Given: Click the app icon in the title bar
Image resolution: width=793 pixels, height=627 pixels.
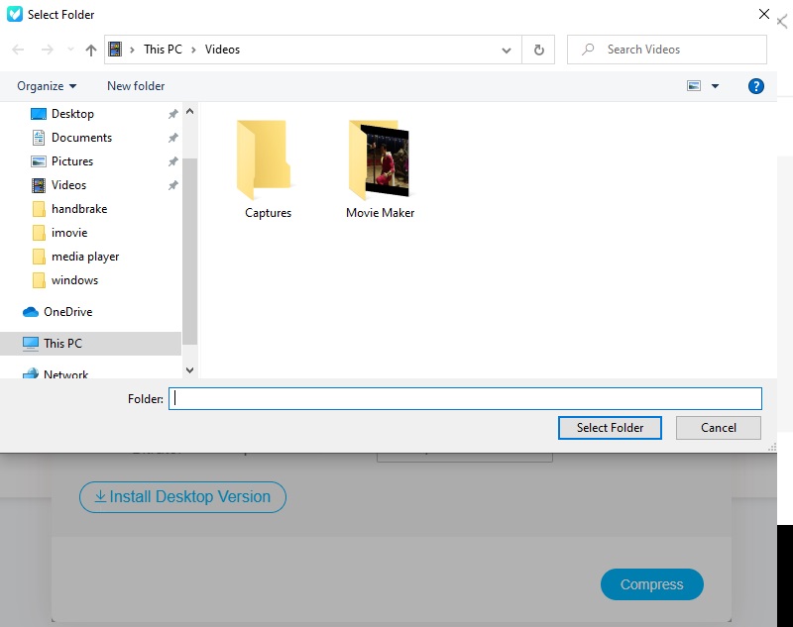Looking at the screenshot, I should pyautogui.click(x=13, y=13).
